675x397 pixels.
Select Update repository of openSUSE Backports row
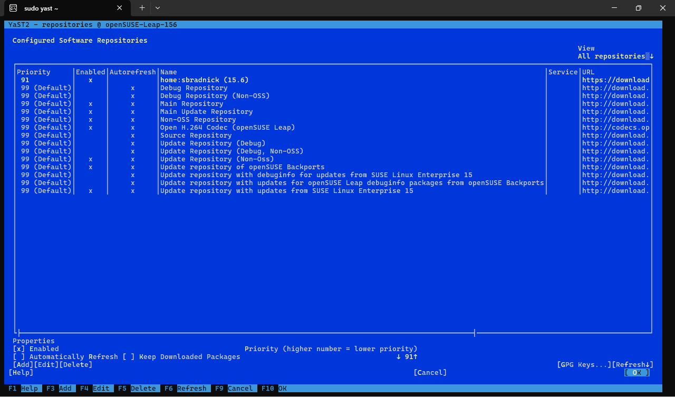pyautogui.click(x=333, y=167)
